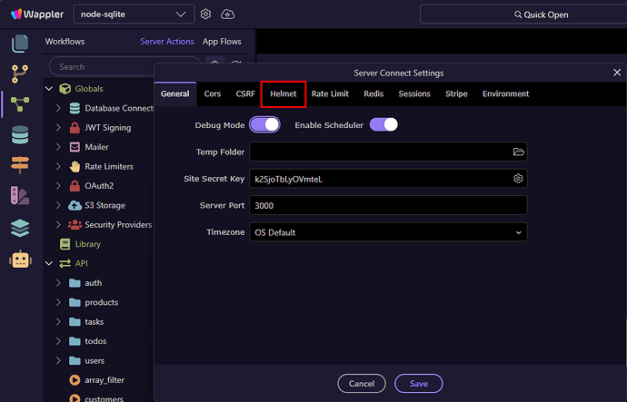This screenshot has width=627, height=402.
Task: Open project settings gear icon
Action: [205, 15]
